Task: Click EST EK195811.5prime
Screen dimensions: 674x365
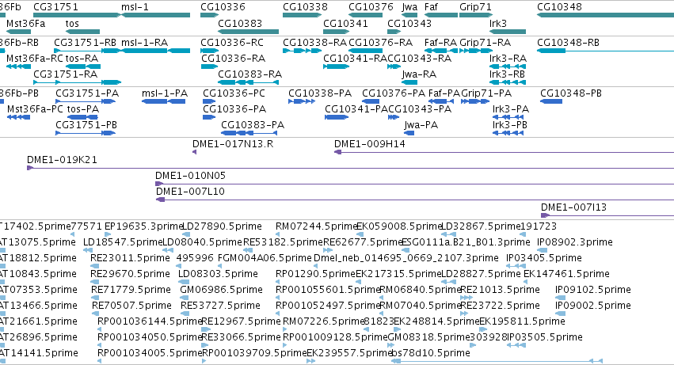Action: (522, 322)
